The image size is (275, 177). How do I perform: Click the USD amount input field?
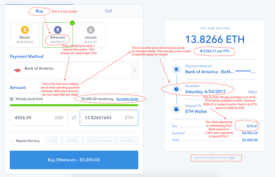click(x=39, y=118)
